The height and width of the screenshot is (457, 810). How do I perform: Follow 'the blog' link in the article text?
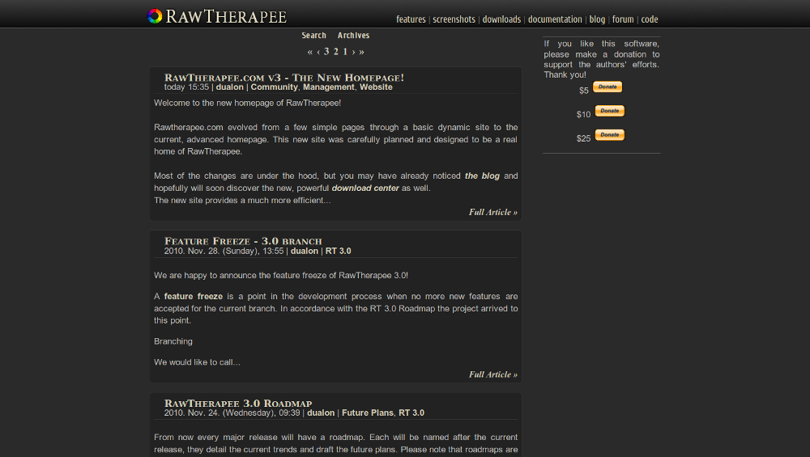(482, 176)
